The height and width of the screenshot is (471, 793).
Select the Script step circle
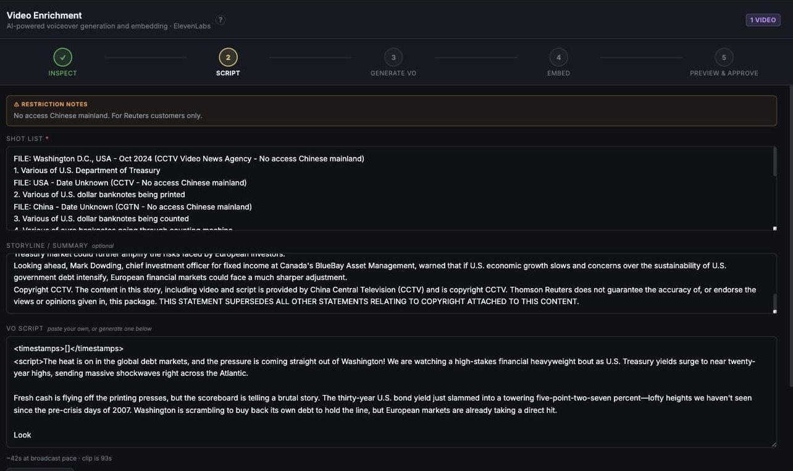(x=228, y=57)
